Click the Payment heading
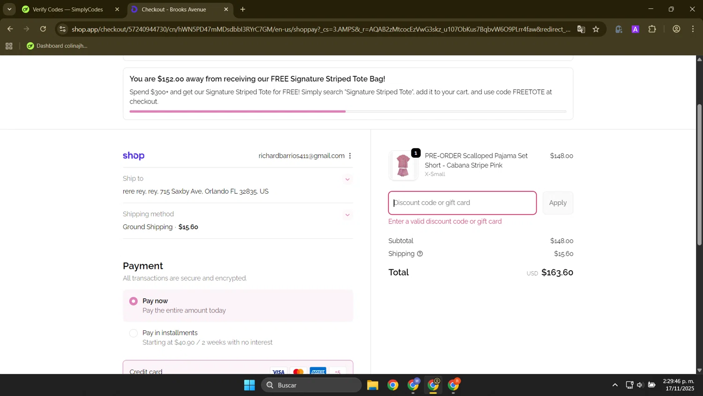The width and height of the screenshot is (703, 396). click(x=143, y=266)
